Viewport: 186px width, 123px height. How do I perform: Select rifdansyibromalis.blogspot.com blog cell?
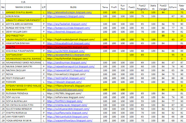pyautogui.click(x=73, y=86)
